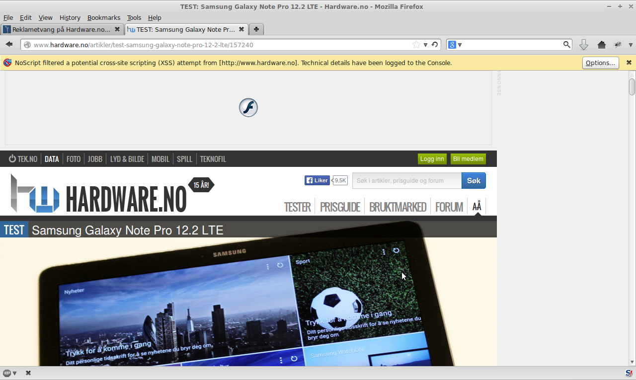
Task: Click the site identity globe icon
Action: (27, 45)
